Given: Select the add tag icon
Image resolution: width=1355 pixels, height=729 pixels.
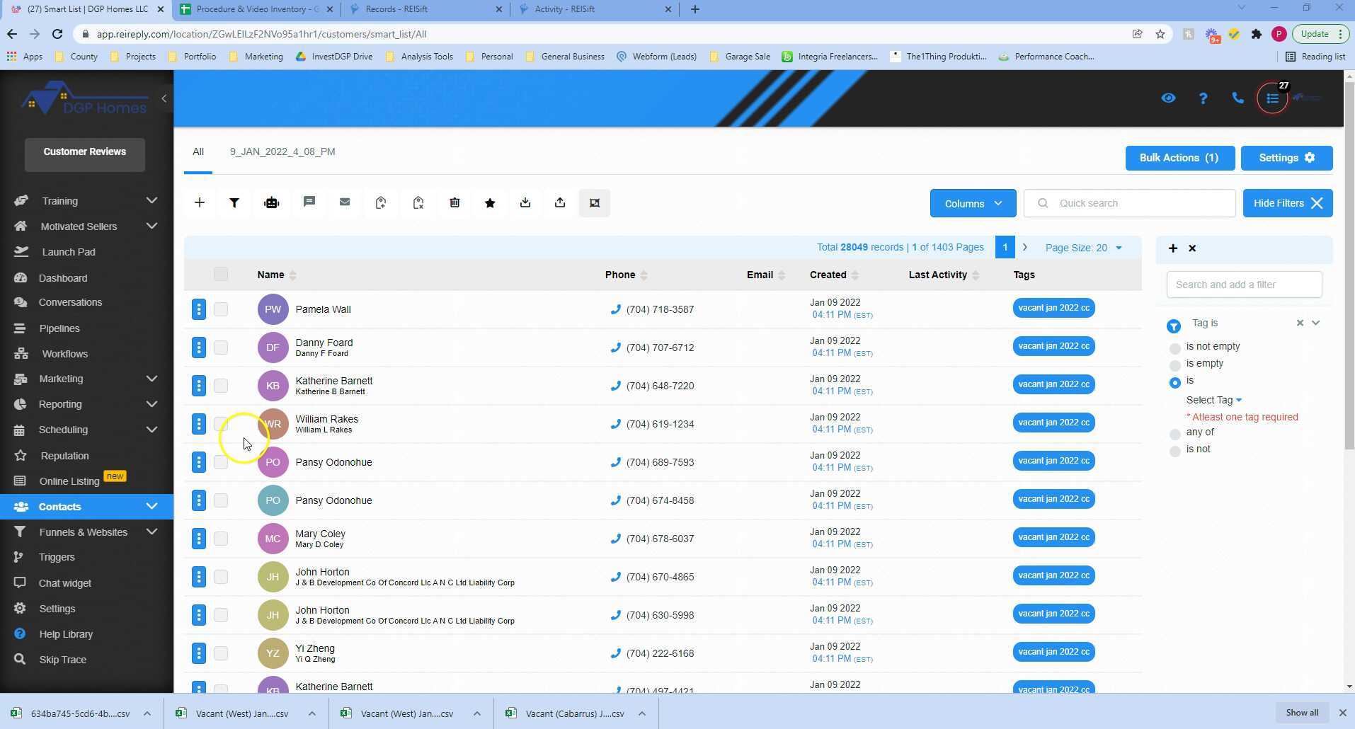Looking at the screenshot, I should point(380,202).
